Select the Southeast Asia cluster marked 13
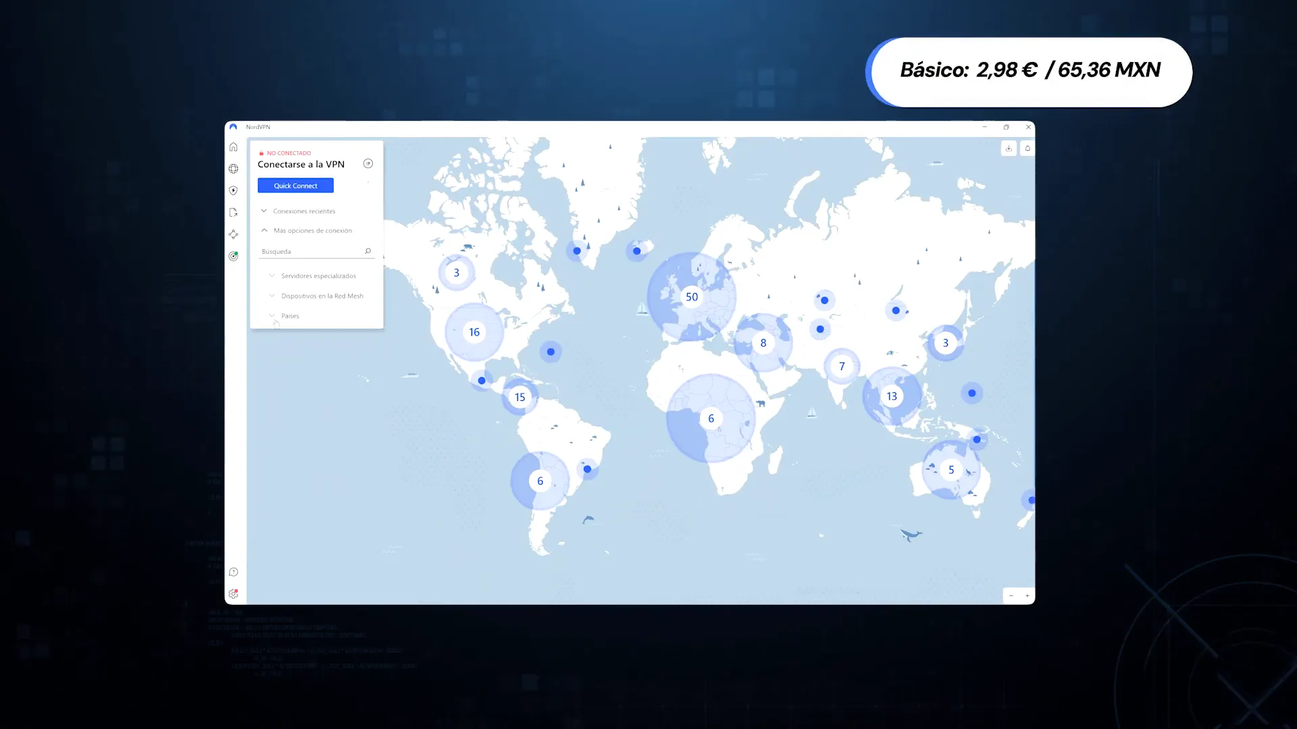The image size is (1297, 729). [x=892, y=396]
